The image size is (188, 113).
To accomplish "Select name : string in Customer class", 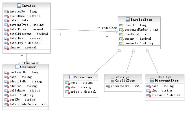I will pyautogui.click(x=21, y=77).
